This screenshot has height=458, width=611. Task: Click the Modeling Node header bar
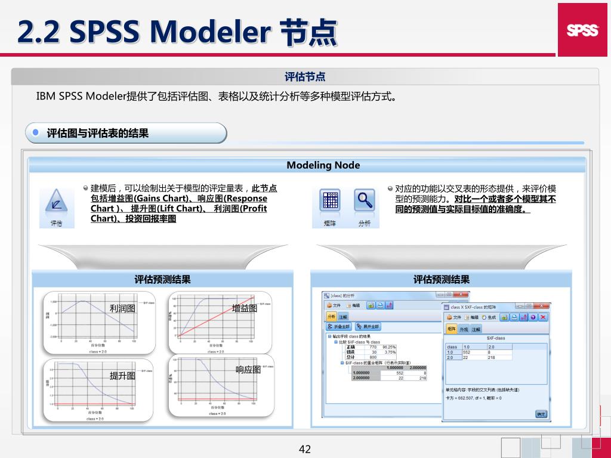(x=307, y=165)
